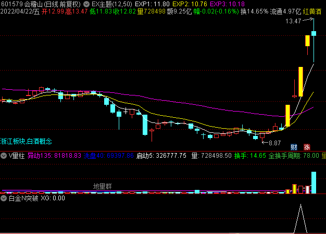The width and height of the screenshot is (326, 234).
Task: Click the 换手: 14.65 value
Action: pos(250,156)
